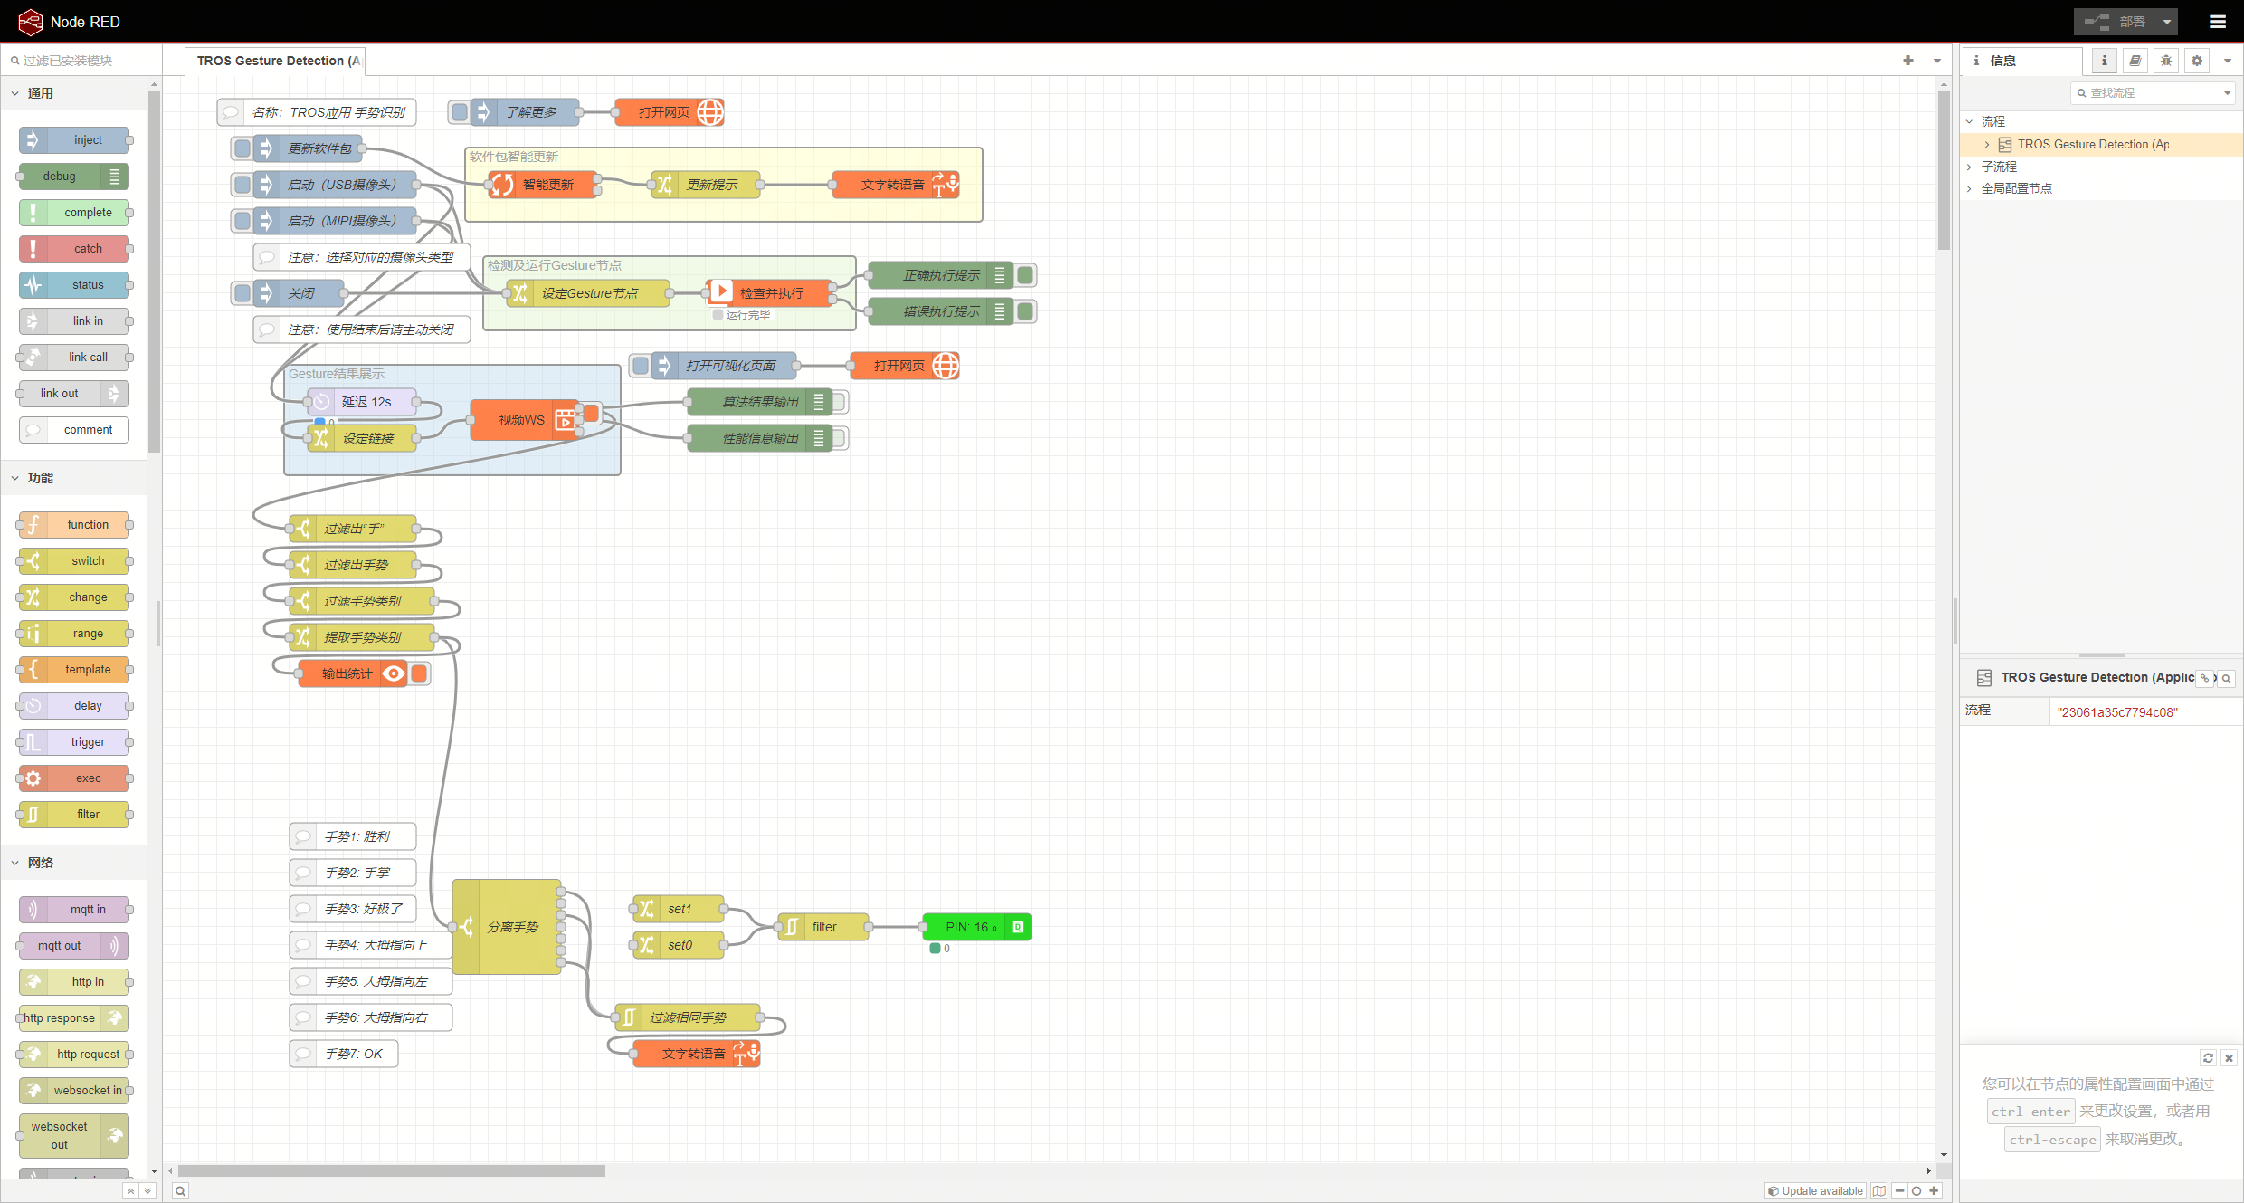Trigger the 启动 (USB摄像头) inject button
2244x1203 pixels.
pos(242,185)
